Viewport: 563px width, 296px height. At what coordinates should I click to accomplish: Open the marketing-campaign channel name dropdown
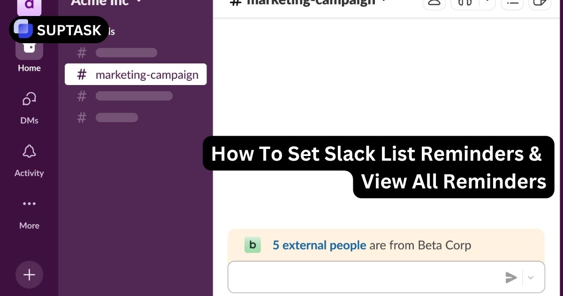pos(382,2)
